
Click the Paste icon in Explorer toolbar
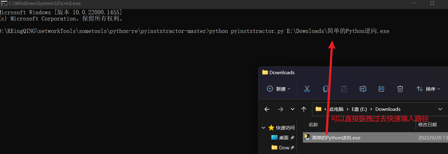(344, 89)
